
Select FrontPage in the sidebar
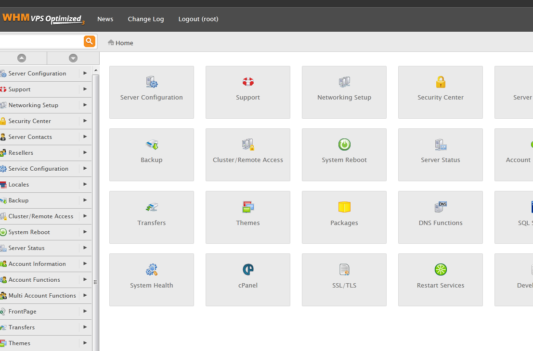pos(23,311)
